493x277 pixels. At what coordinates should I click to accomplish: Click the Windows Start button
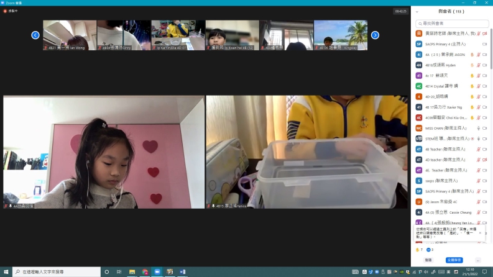coord(6,272)
